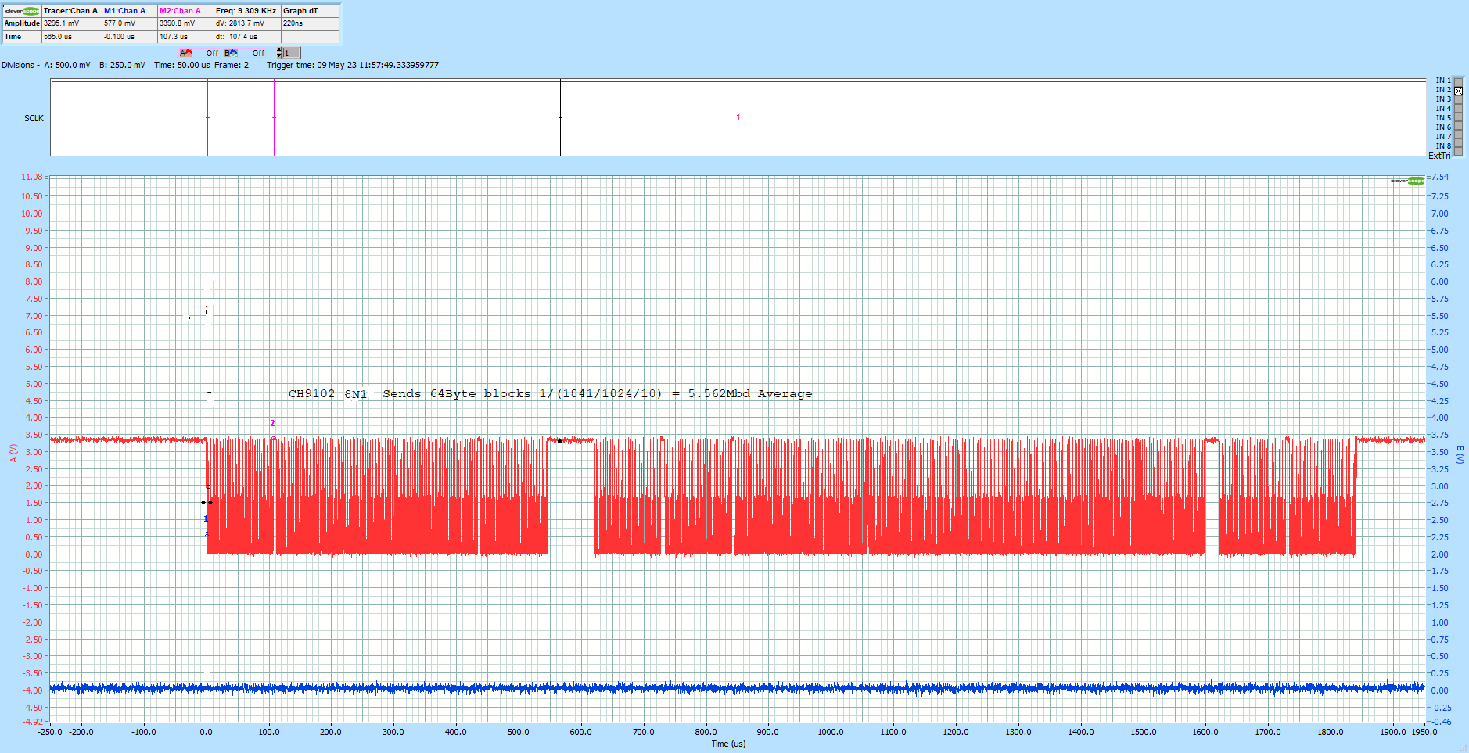Toggle channel A Off setting

point(212,53)
